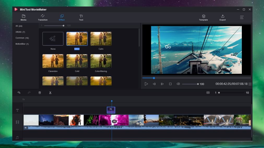Open the hamburger main menu
This screenshot has width=264, height=148.
coord(242,17)
